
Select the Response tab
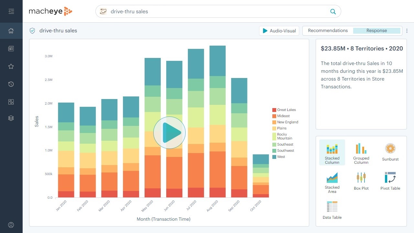(x=376, y=31)
